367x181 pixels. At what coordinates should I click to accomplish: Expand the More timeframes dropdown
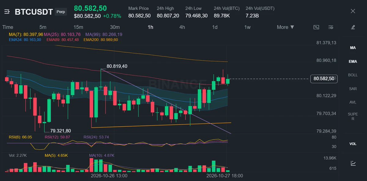pos(286,27)
